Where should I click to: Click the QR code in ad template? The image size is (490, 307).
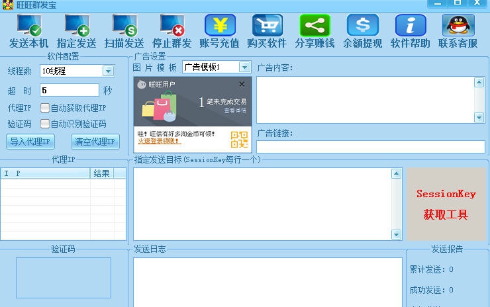click(240, 140)
